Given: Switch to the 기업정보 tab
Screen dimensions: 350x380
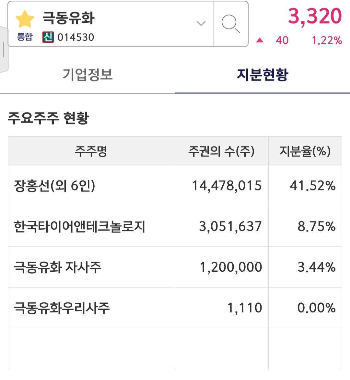Looking at the screenshot, I should pyautogui.click(x=87, y=75).
